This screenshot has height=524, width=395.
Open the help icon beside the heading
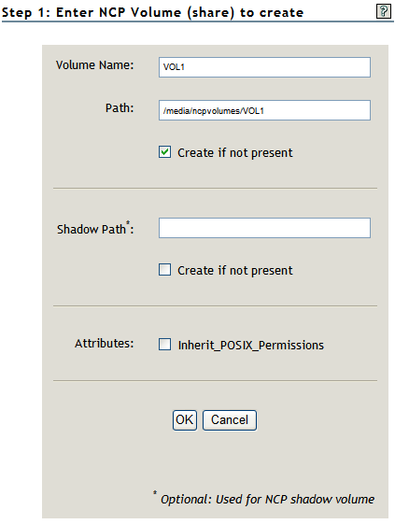tap(383, 11)
